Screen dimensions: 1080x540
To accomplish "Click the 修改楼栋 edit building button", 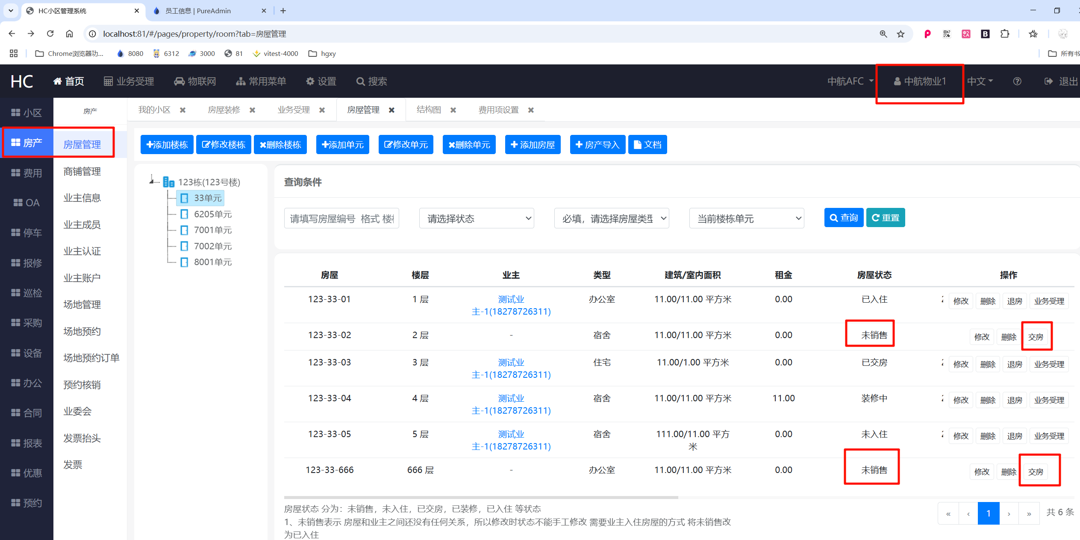I will 224,145.
